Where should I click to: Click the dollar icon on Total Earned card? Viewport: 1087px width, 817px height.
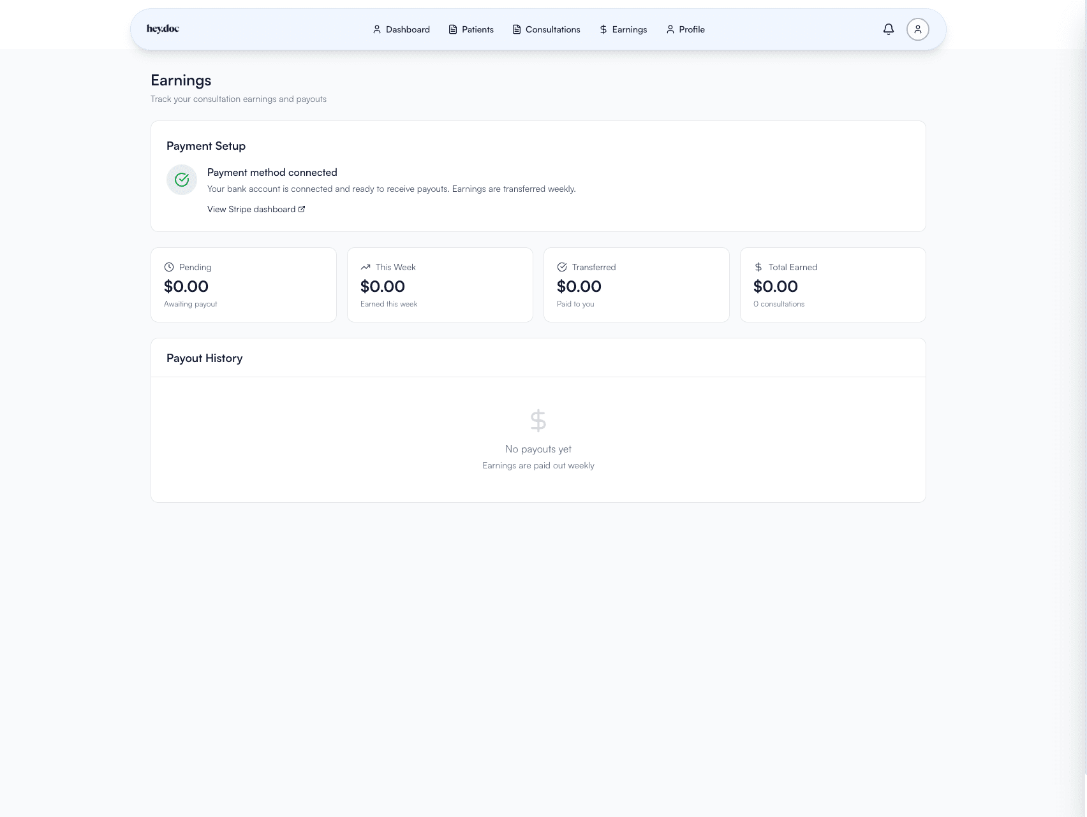pos(758,267)
